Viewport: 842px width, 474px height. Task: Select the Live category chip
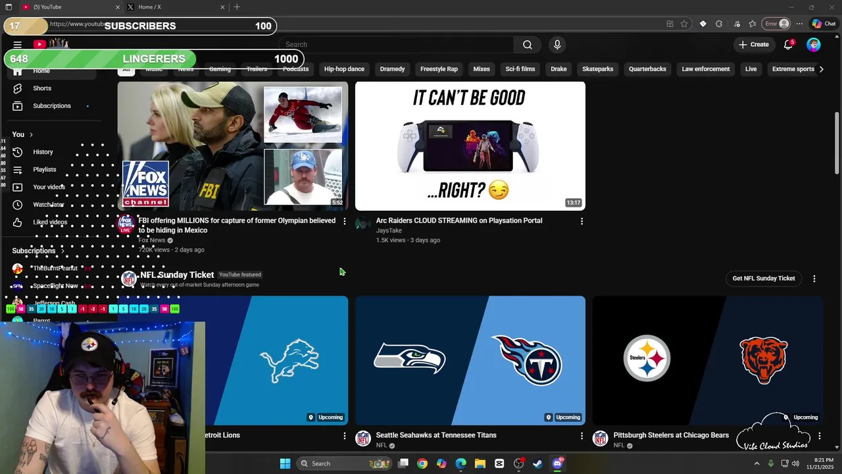click(x=751, y=69)
